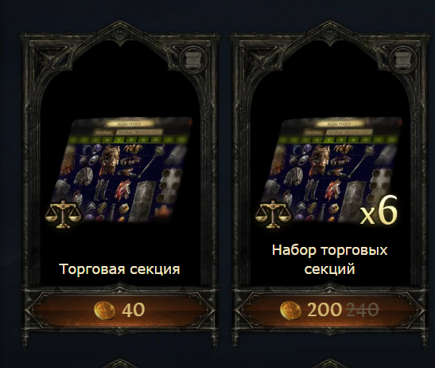Click the crossed-out 240 original price
This screenshot has height=368, width=435.
pyautogui.click(x=363, y=309)
